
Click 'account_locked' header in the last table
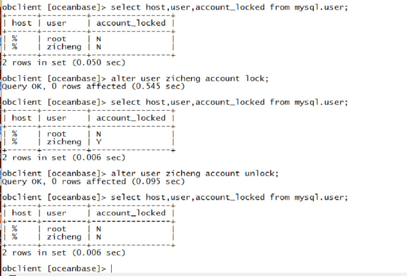click(131, 213)
